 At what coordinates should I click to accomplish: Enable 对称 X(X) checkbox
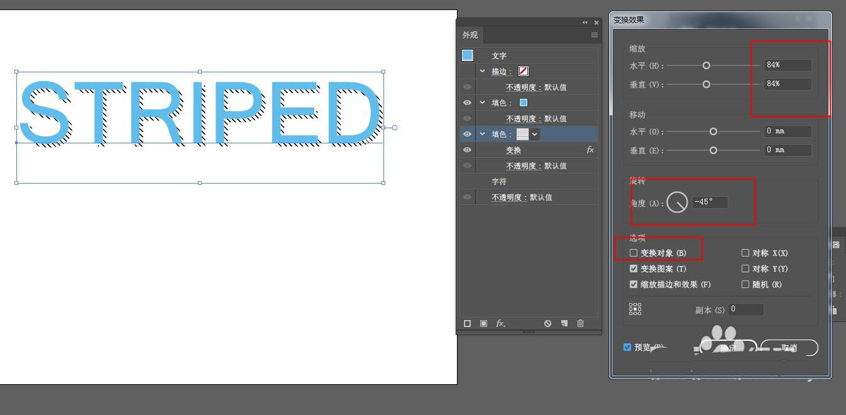(745, 253)
